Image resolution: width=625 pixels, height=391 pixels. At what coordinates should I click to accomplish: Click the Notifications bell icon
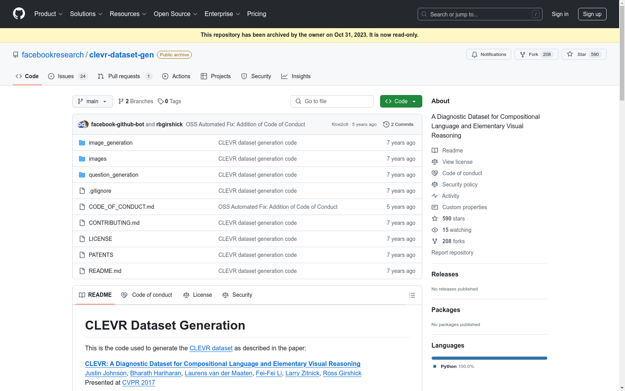click(x=475, y=55)
